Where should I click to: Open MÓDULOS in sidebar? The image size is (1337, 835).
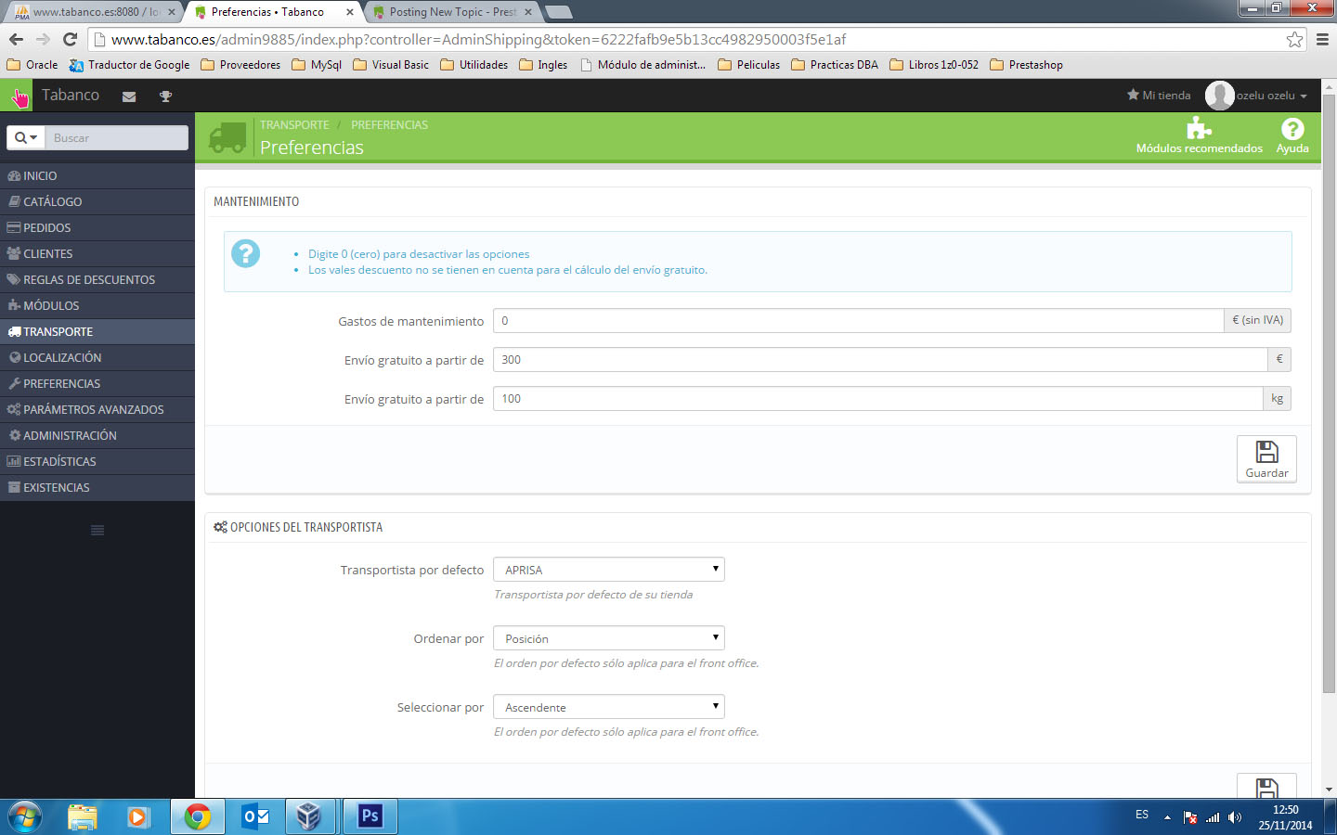97,305
